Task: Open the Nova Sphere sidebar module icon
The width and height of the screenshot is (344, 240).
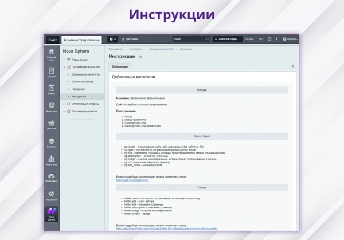Action: click(x=52, y=214)
